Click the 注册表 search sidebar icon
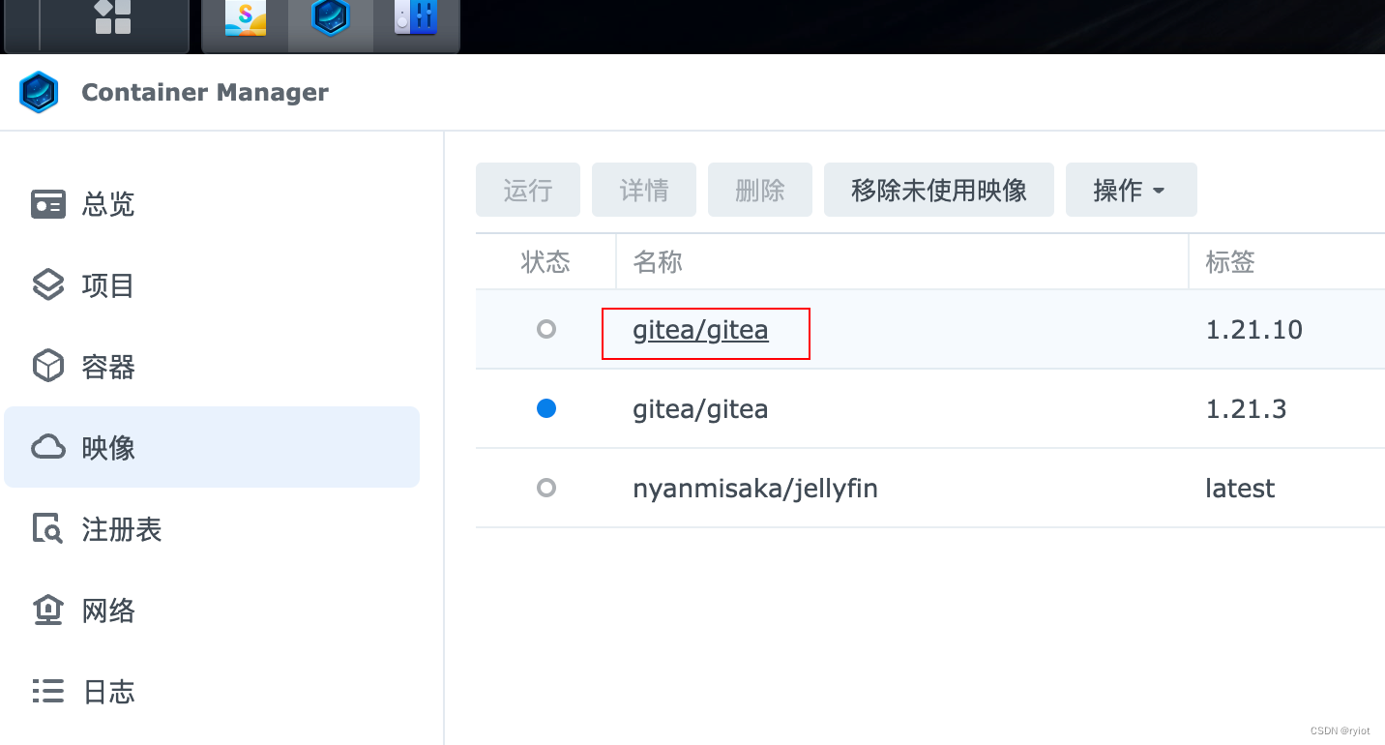This screenshot has width=1385, height=745. 48,529
